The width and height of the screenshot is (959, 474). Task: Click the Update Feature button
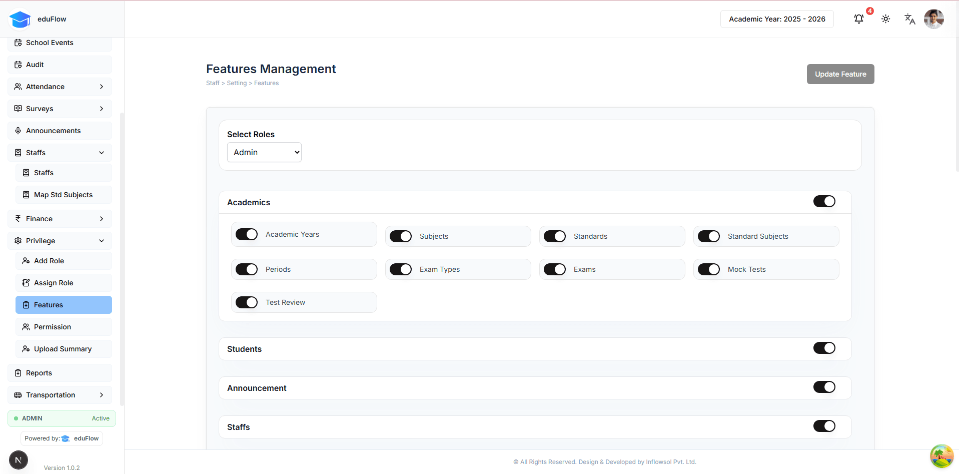pos(840,74)
